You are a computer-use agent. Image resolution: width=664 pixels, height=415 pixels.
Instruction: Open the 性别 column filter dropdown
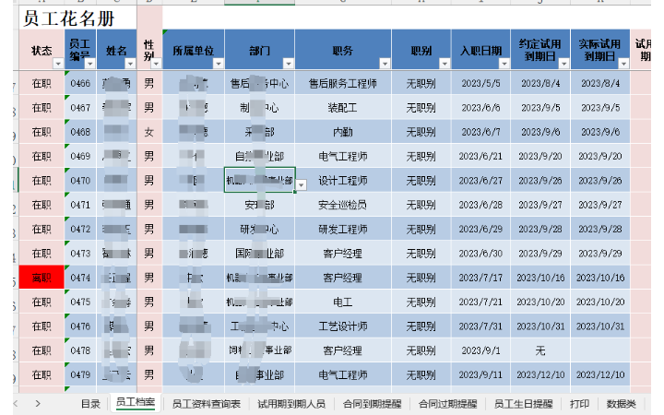[156, 64]
